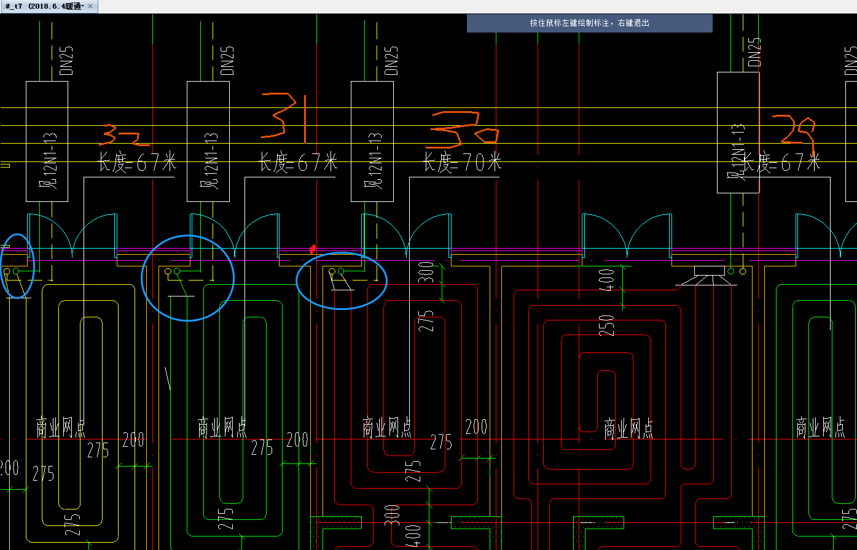Click yellow circle right of the manifold box's green circle
This screenshot has height=550, width=857.
click(743, 271)
